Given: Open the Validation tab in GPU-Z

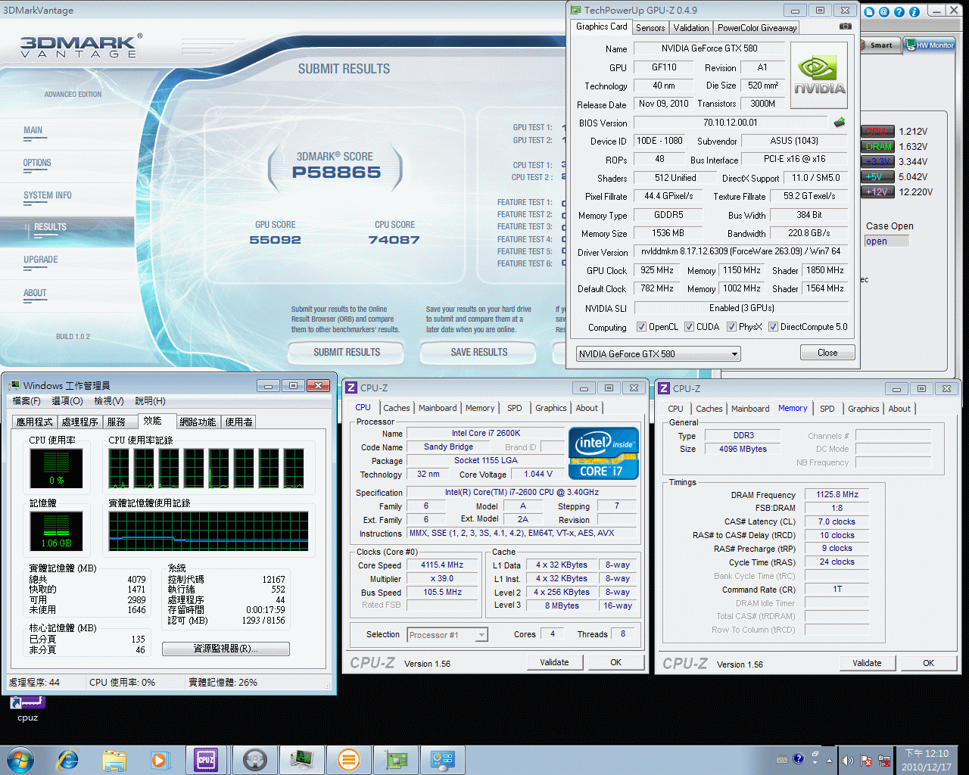Looking at the screenshot, I should coord(691,28).
